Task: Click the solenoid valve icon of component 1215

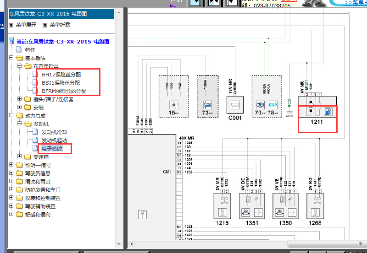Action: (x=222, y=212)
